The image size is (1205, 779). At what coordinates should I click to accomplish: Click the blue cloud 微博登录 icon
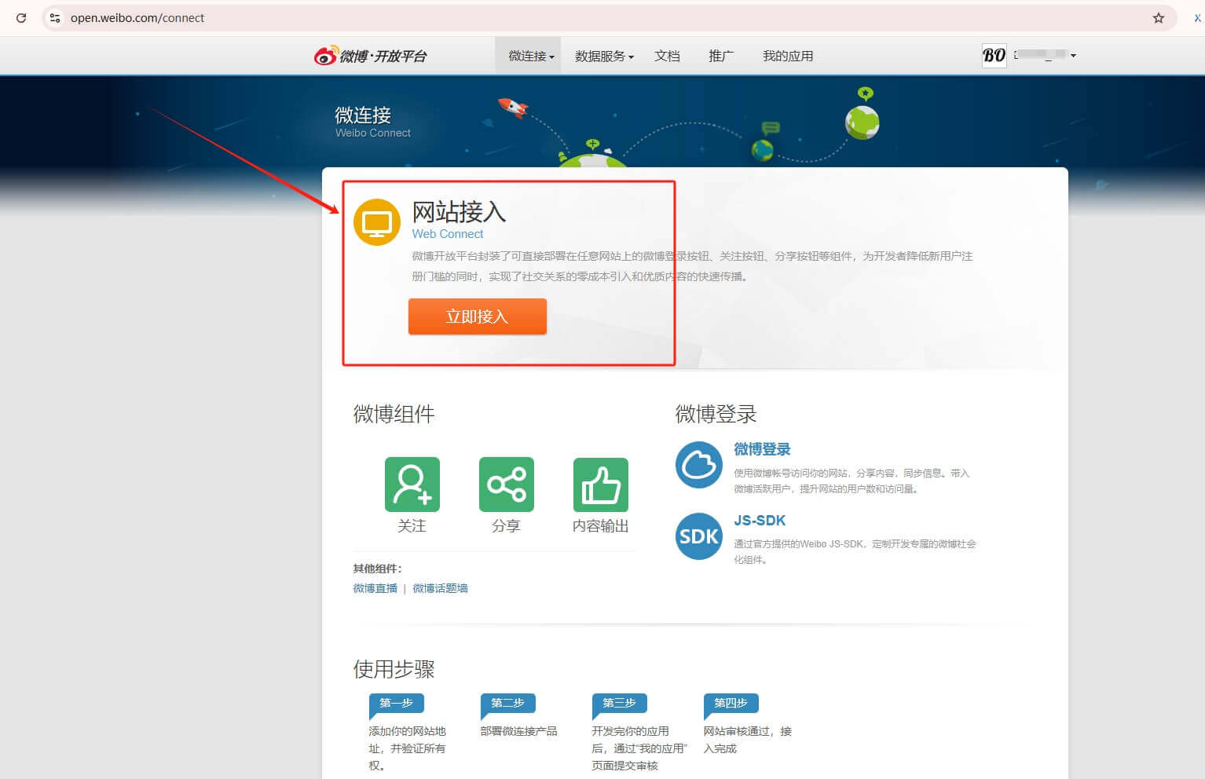[x=698, y=465]
